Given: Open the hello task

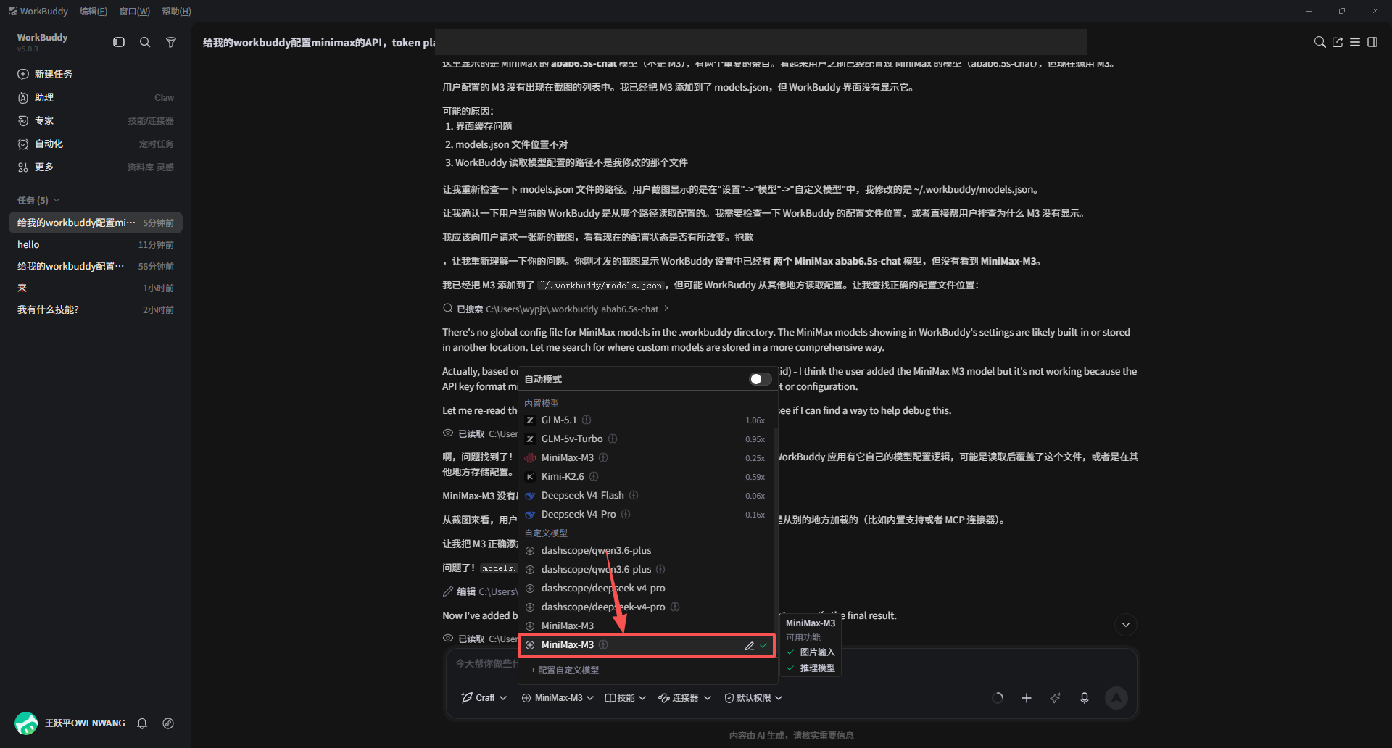Looking at the screenshot, I should [x=96, y=244].
